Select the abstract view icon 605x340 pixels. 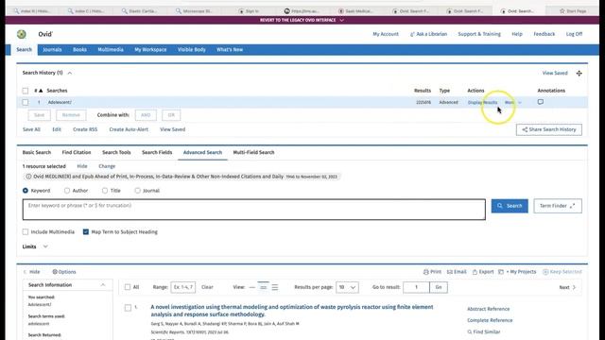(275, 287)
